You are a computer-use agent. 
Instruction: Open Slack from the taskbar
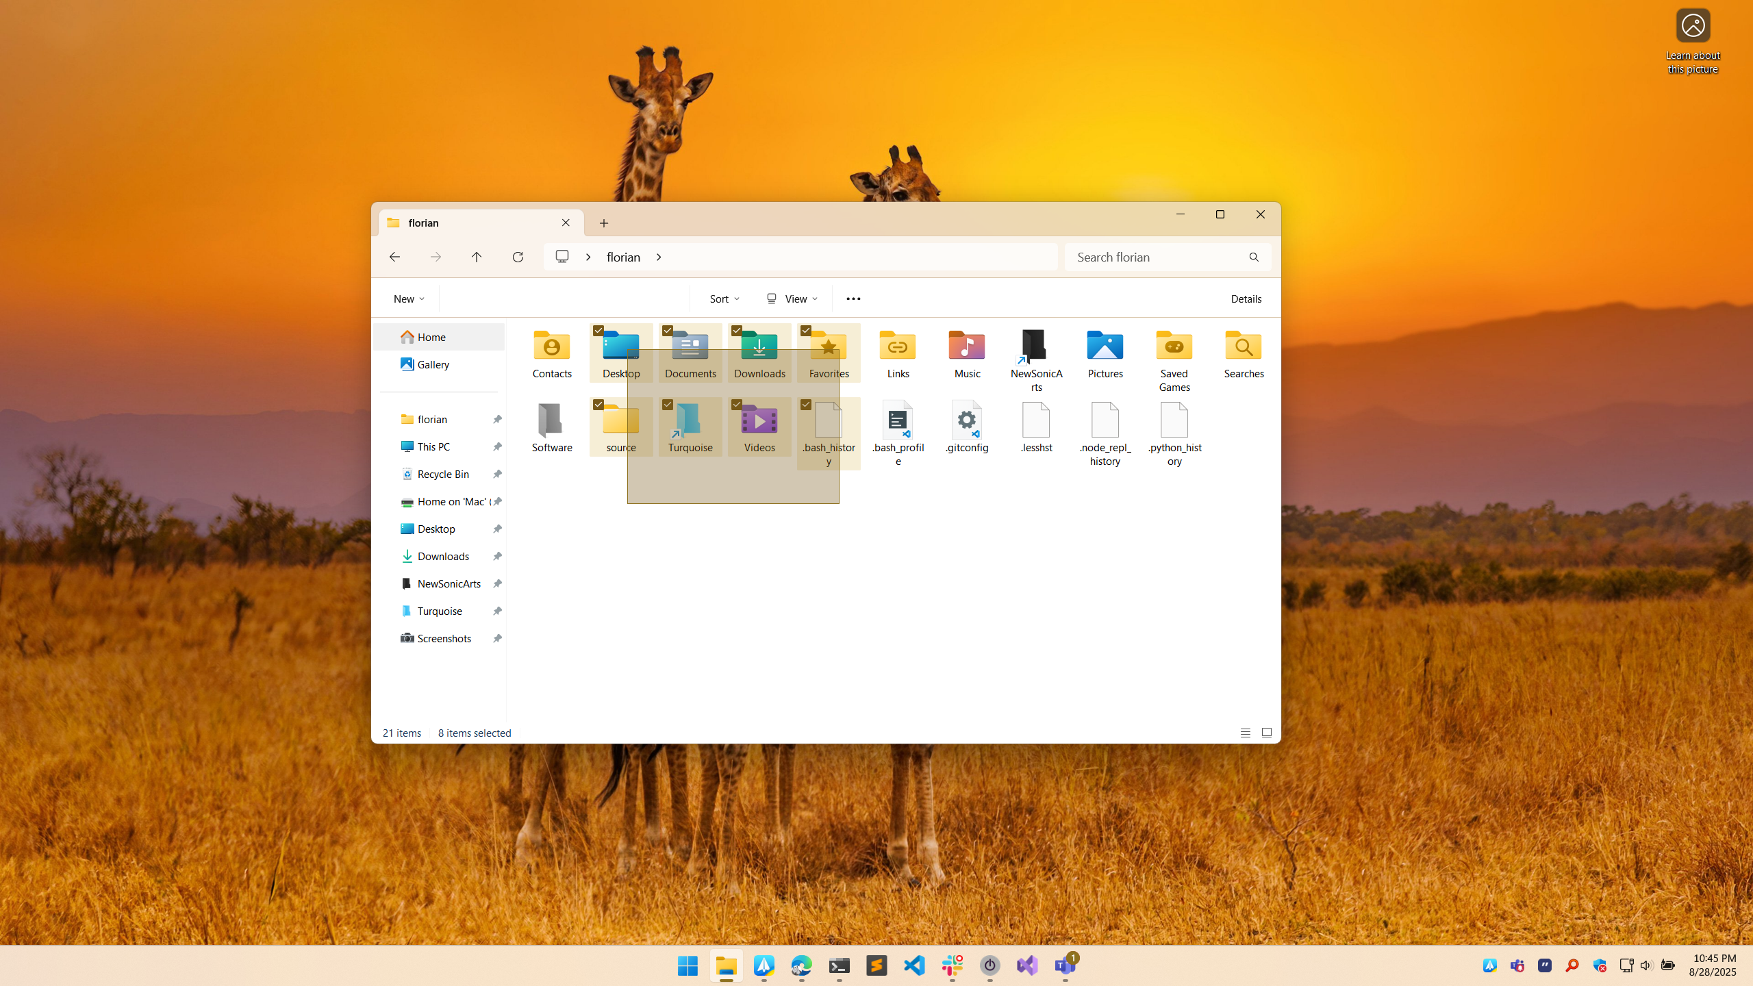point(952,965)
